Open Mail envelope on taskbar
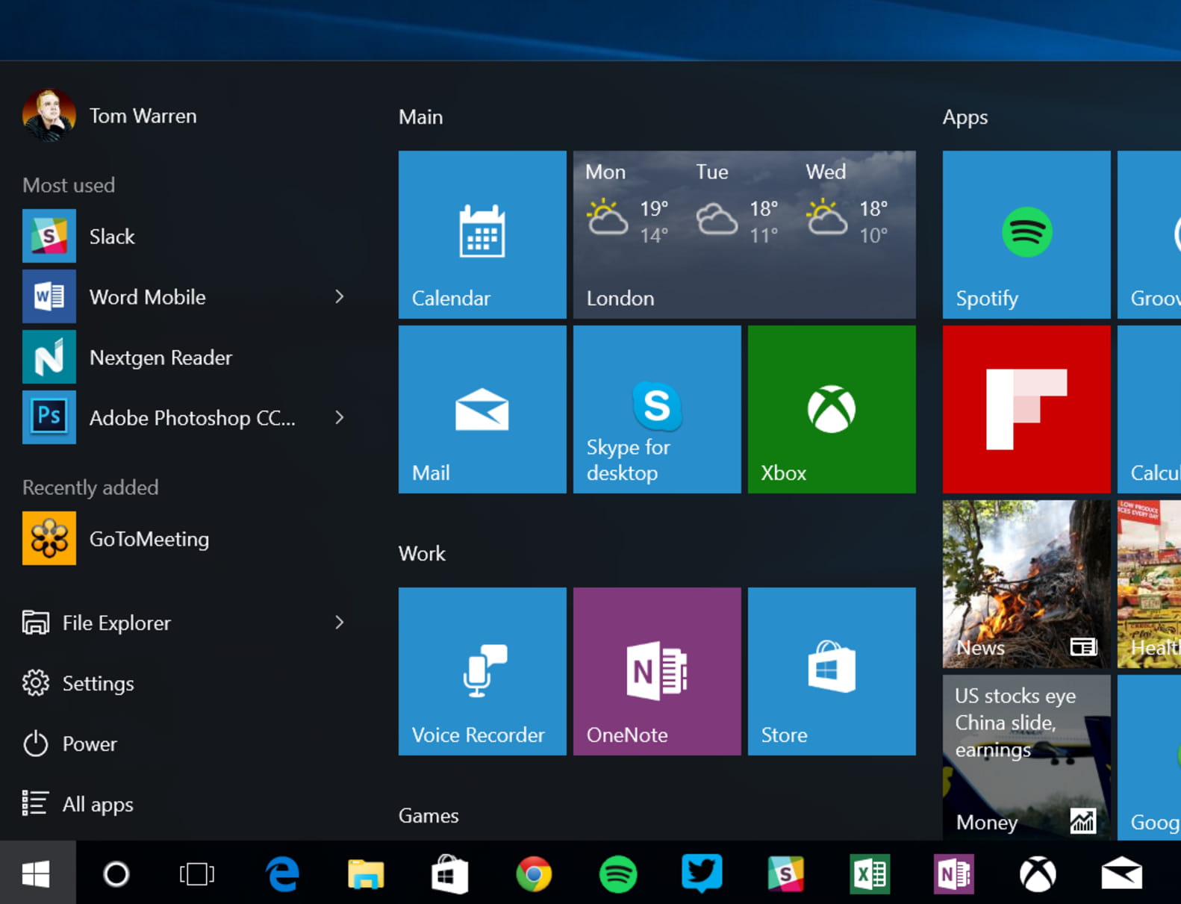The image size is (1181, 904). [x=1122, y=873]
